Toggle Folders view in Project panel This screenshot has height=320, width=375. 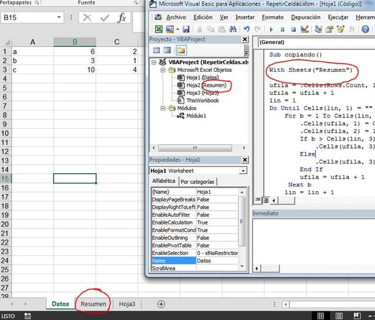[x=180, y=50]
